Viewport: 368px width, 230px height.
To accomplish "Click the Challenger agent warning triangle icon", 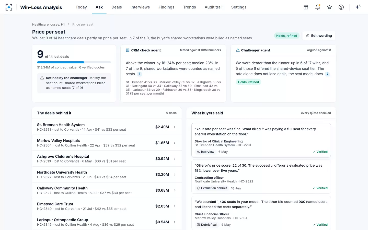I will pos(238,50).
